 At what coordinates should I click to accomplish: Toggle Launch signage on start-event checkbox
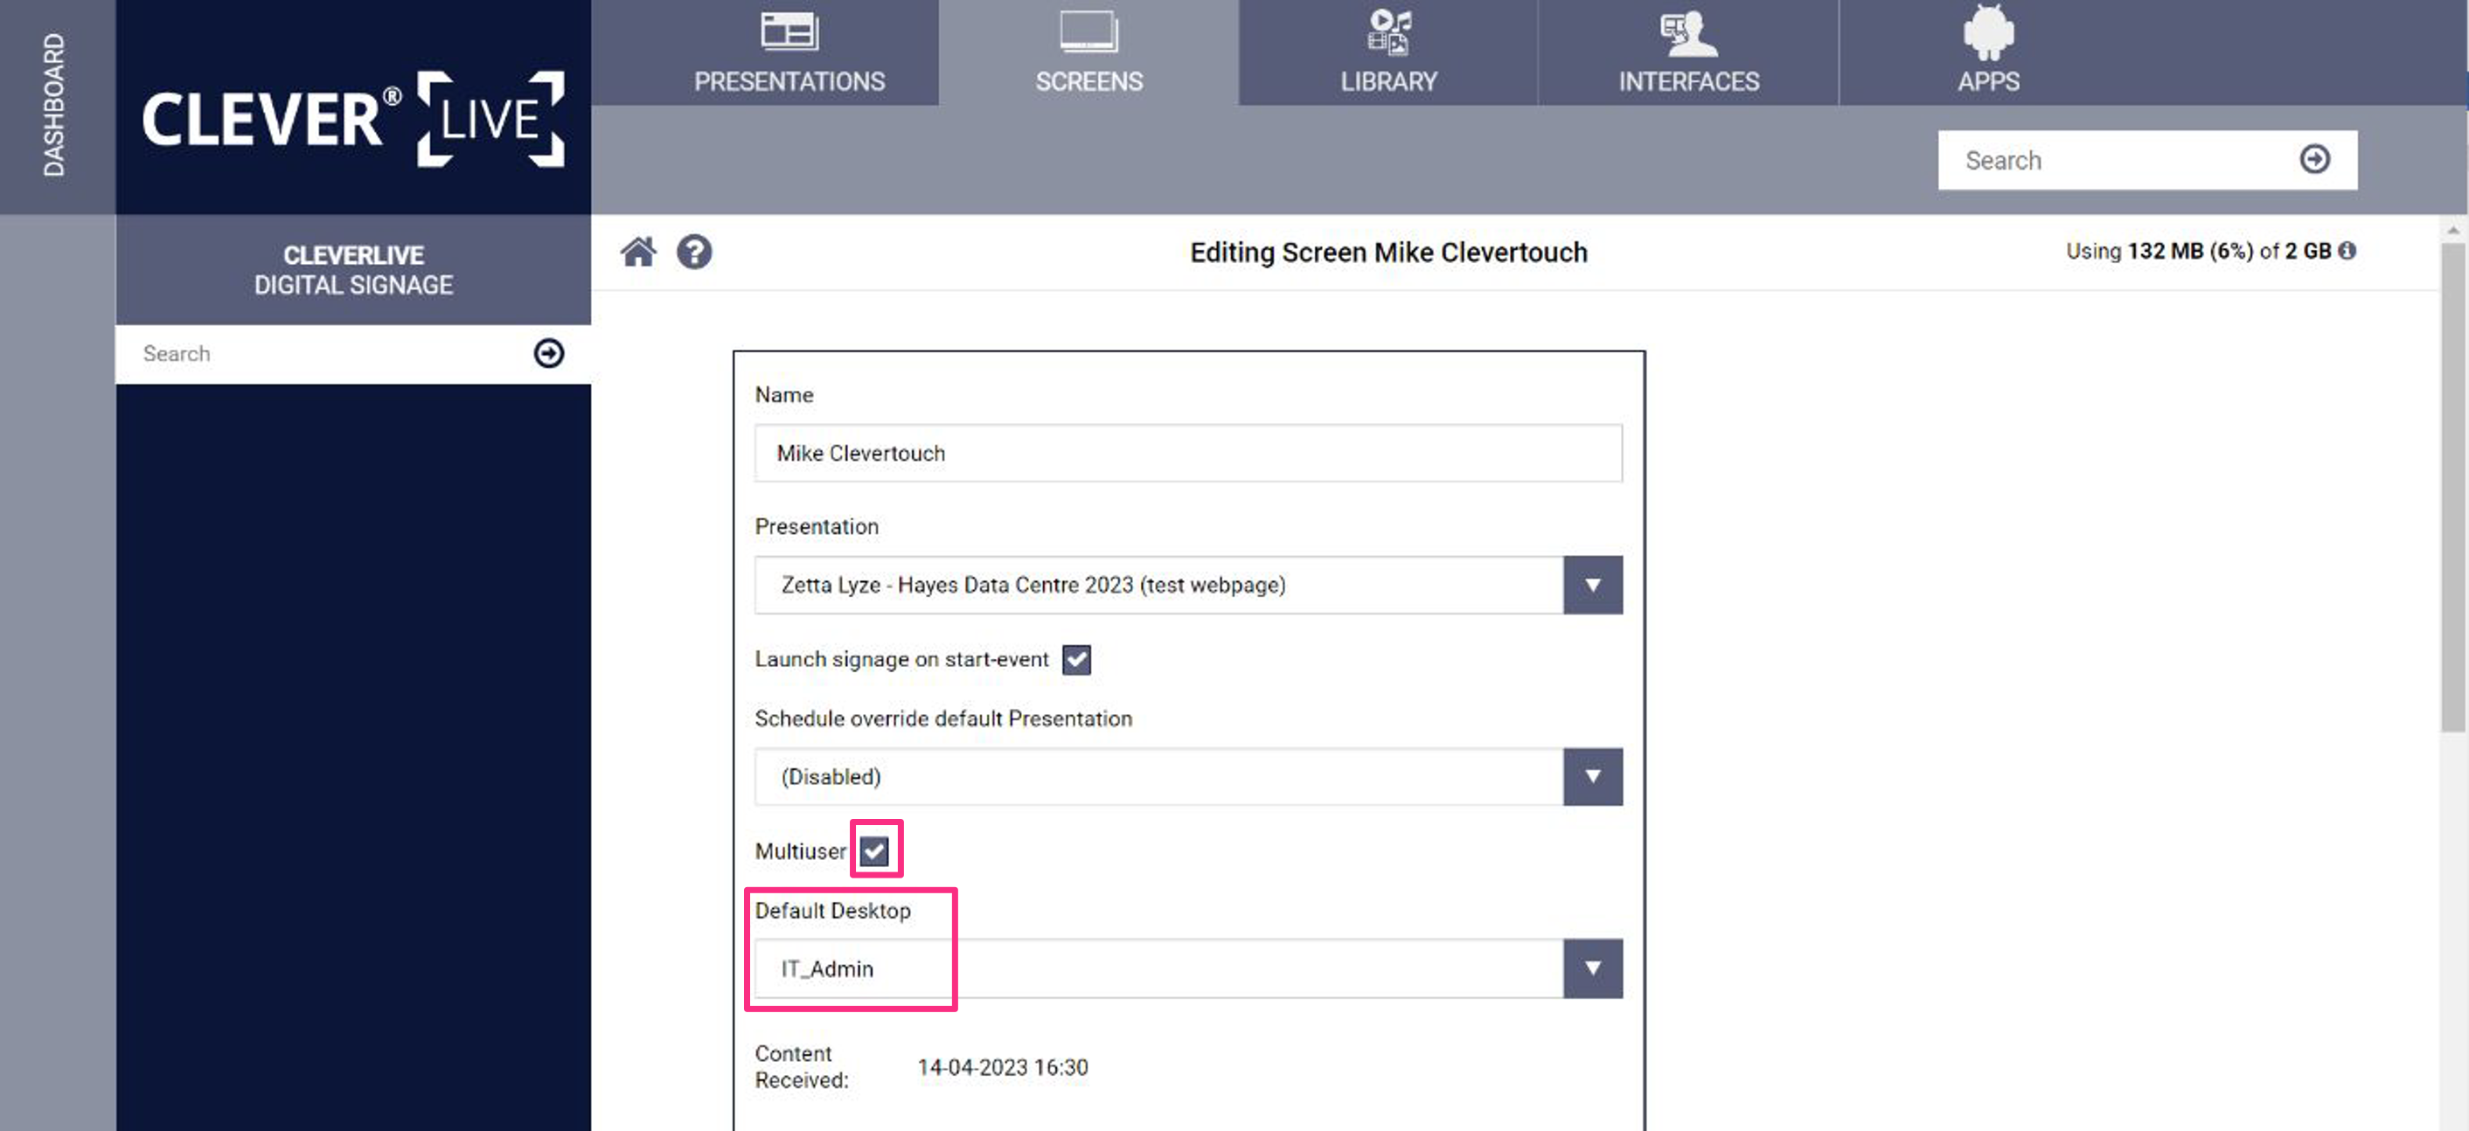coord(1076,659)
